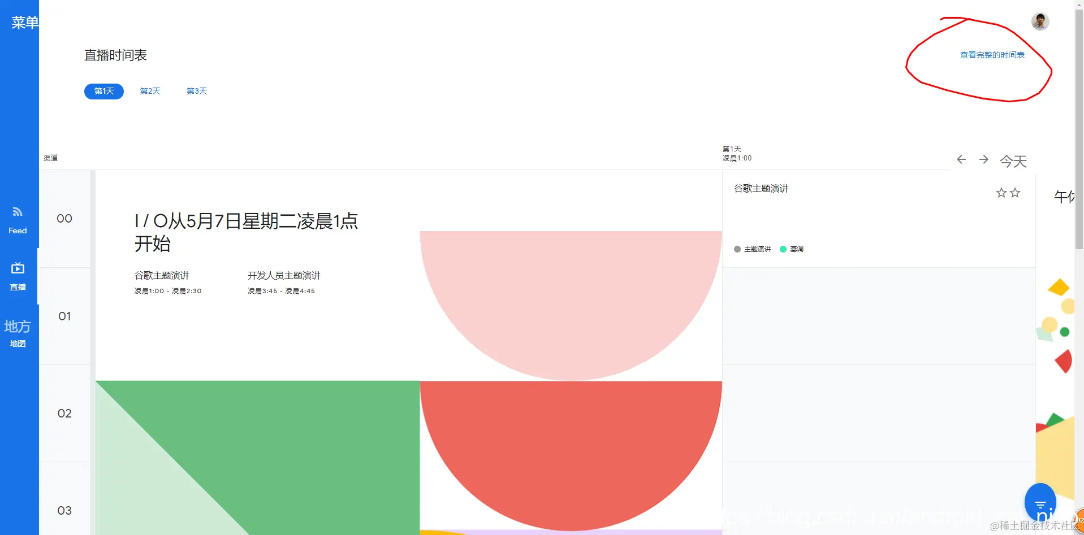Open the filter floating action button
1084x535 pixels.
(x=1040, y=502)
